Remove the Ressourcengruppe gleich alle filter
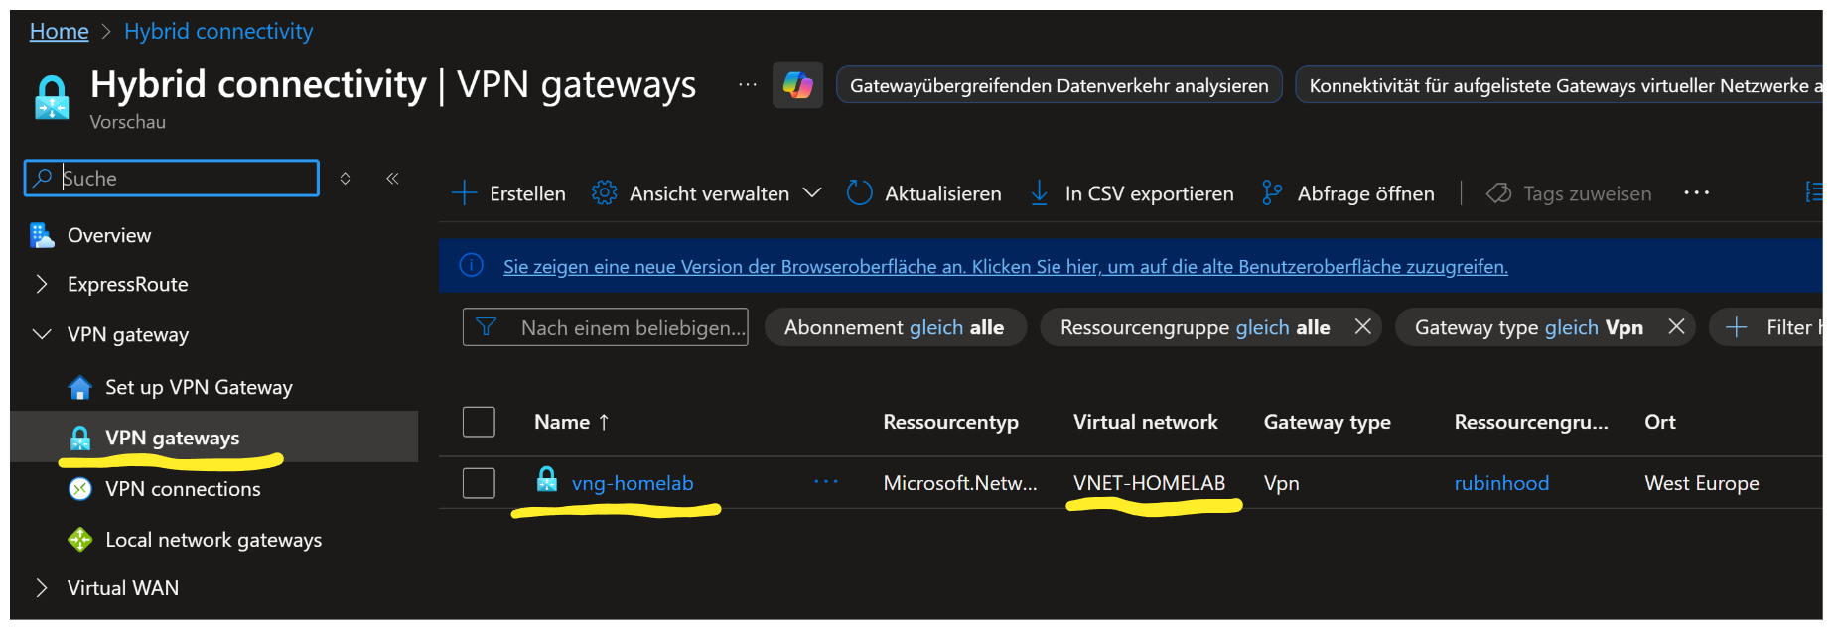The height and width of the screenshot is (629, 1832). [1363, 327]
